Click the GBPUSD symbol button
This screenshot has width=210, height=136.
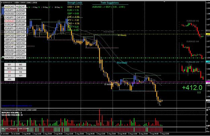pyautogui.click(x=9, y=43)
